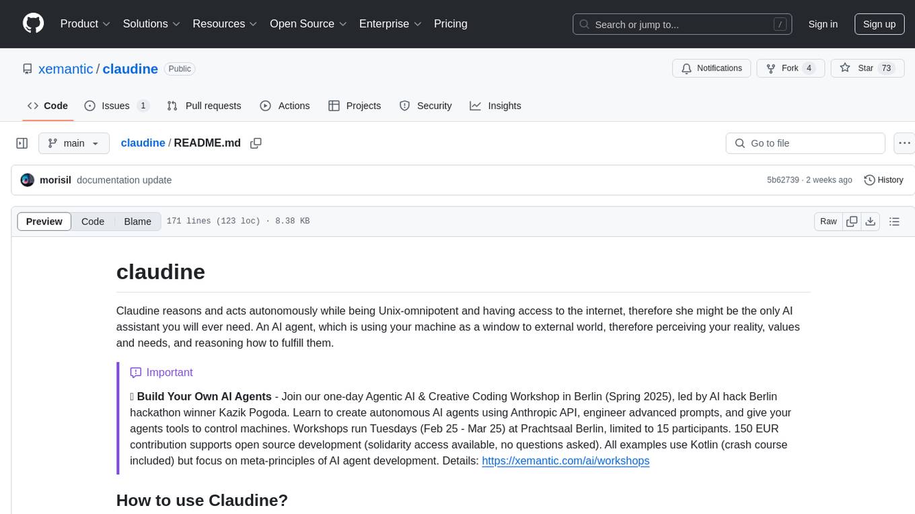The image size is (915, 514).
Task: Click the repository book icon
Action: pyautogui.click(x=28, y=69)
